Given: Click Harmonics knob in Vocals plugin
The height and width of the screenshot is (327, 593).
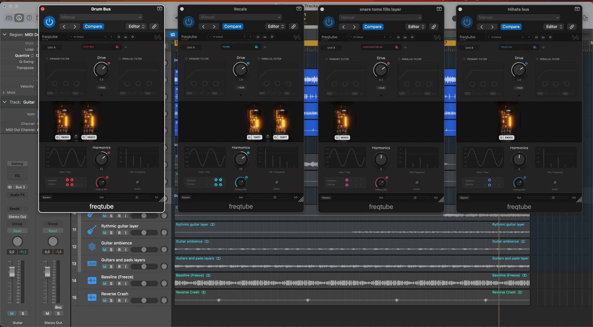Looking at the screenshot, I should 241,159.
